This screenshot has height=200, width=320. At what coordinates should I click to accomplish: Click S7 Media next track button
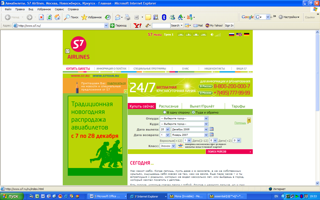(x=203, y=34)
